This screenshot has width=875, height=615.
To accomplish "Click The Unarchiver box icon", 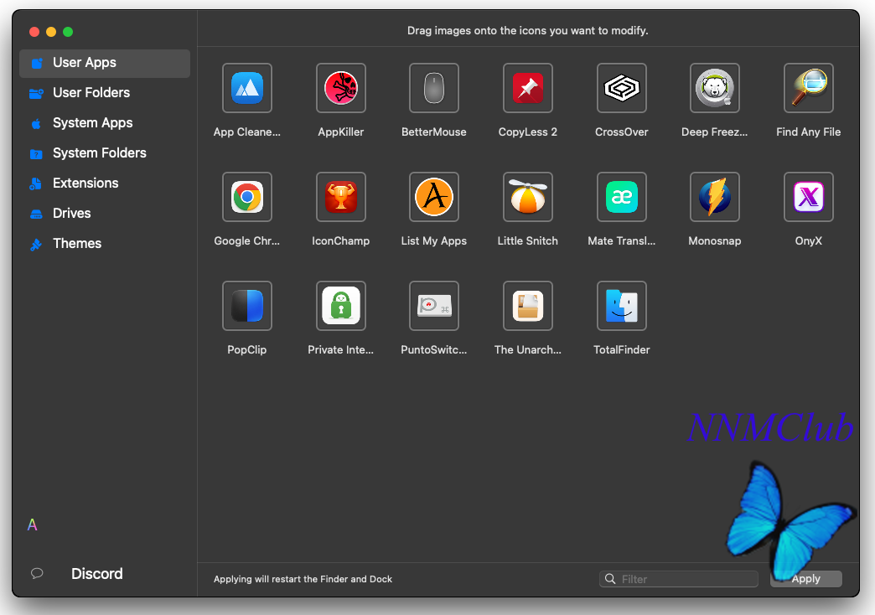I will coord(528,306).
